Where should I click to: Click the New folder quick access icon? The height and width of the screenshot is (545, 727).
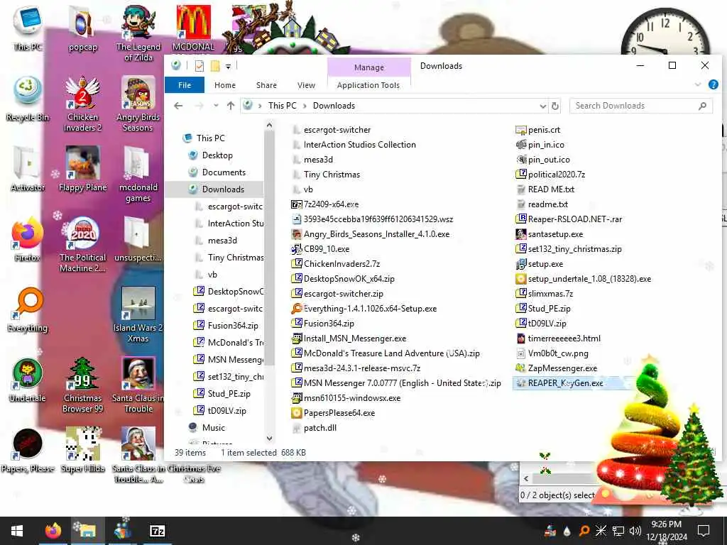click(215, 66)
